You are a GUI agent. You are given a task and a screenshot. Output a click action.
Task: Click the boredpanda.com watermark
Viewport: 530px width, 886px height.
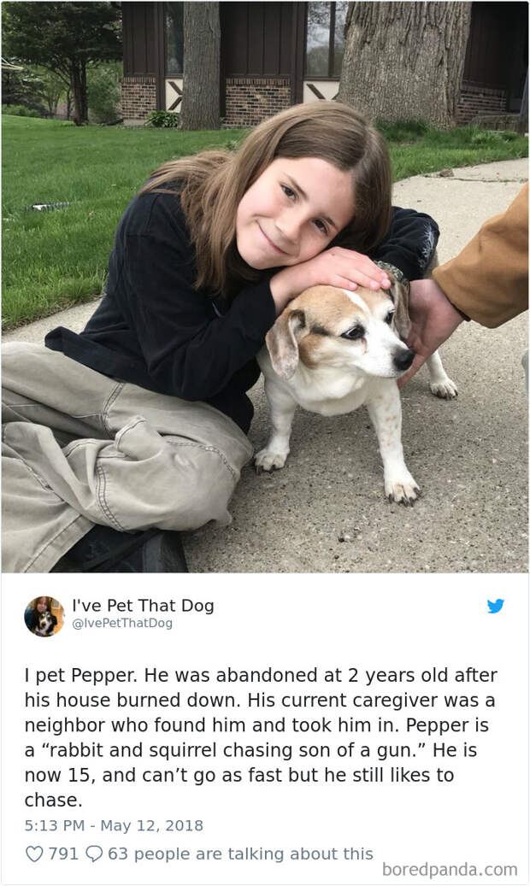click(x=450, y=870)
